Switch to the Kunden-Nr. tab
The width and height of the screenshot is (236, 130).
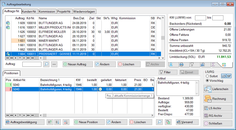point(29,12)
